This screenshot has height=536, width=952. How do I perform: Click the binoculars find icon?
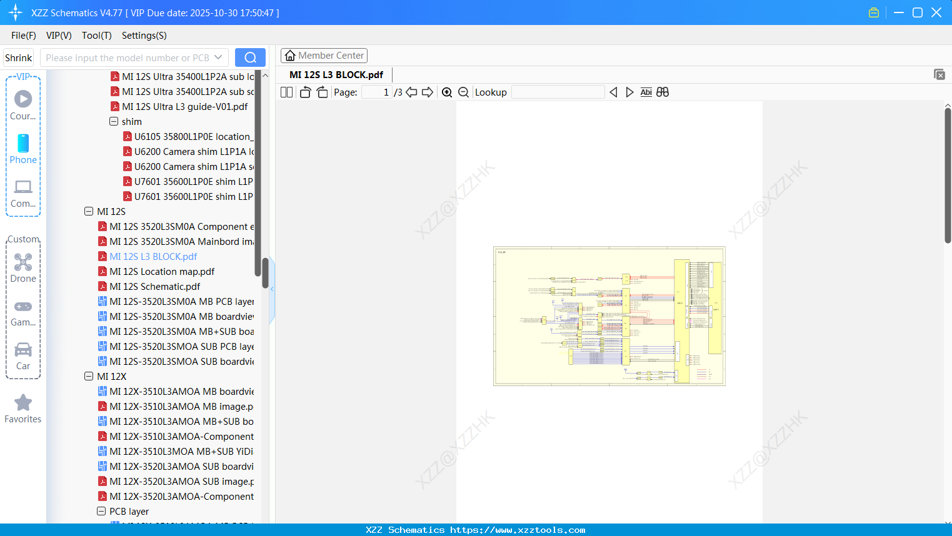point(663,92)
